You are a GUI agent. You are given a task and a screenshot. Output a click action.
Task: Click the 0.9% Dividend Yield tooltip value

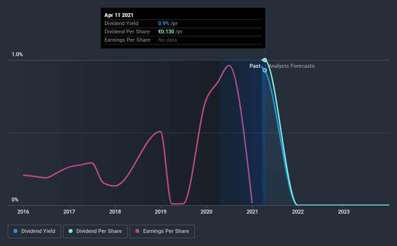coord(163,23)
